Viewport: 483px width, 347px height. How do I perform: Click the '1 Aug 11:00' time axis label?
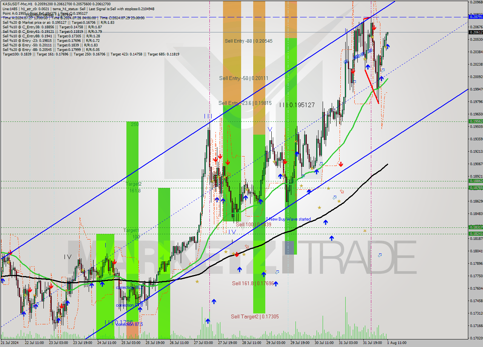click(x=396, y=343)
